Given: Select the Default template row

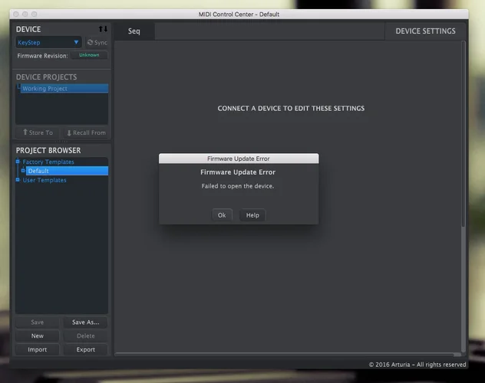Looking at the screenshot, I should coord(67,171).
